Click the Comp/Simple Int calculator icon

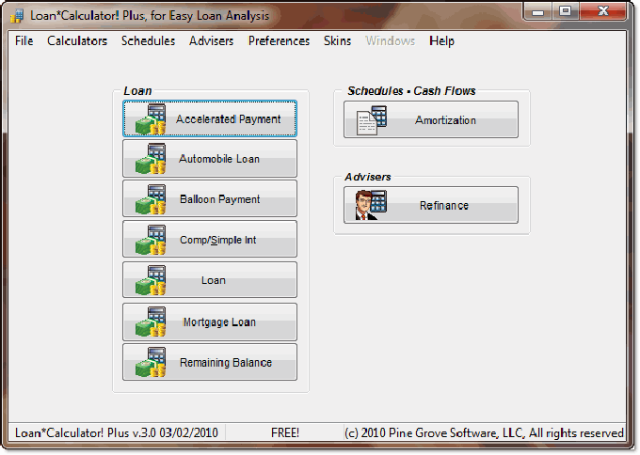(151, 241)
